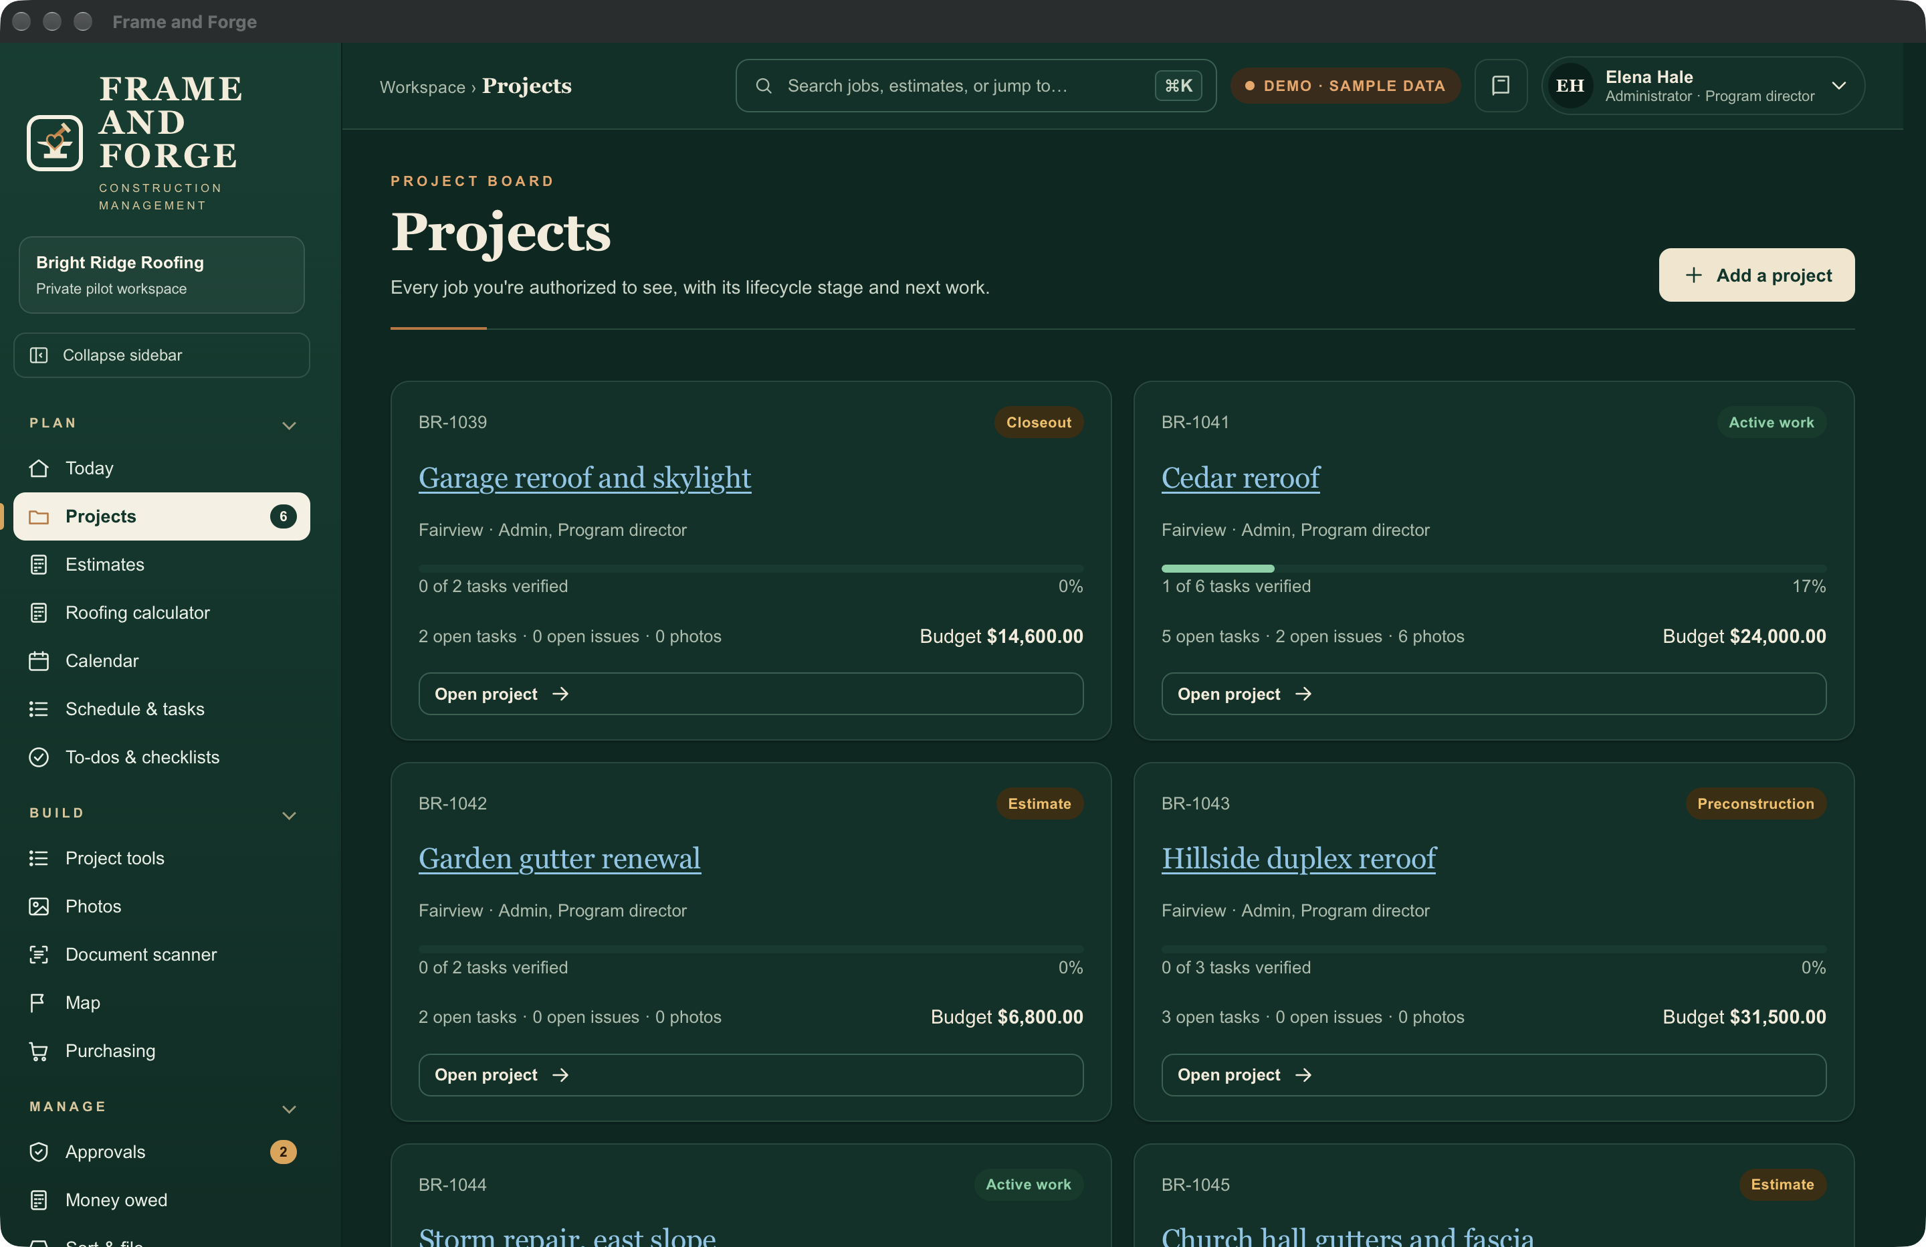
Task: Click the Map flag icon
Action: tap(37, 1002)
